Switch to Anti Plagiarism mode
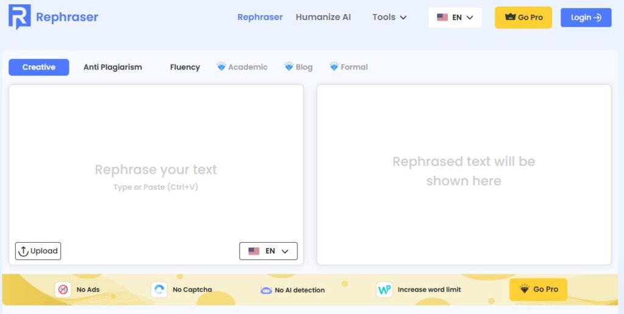 click(x=113, y=67)
